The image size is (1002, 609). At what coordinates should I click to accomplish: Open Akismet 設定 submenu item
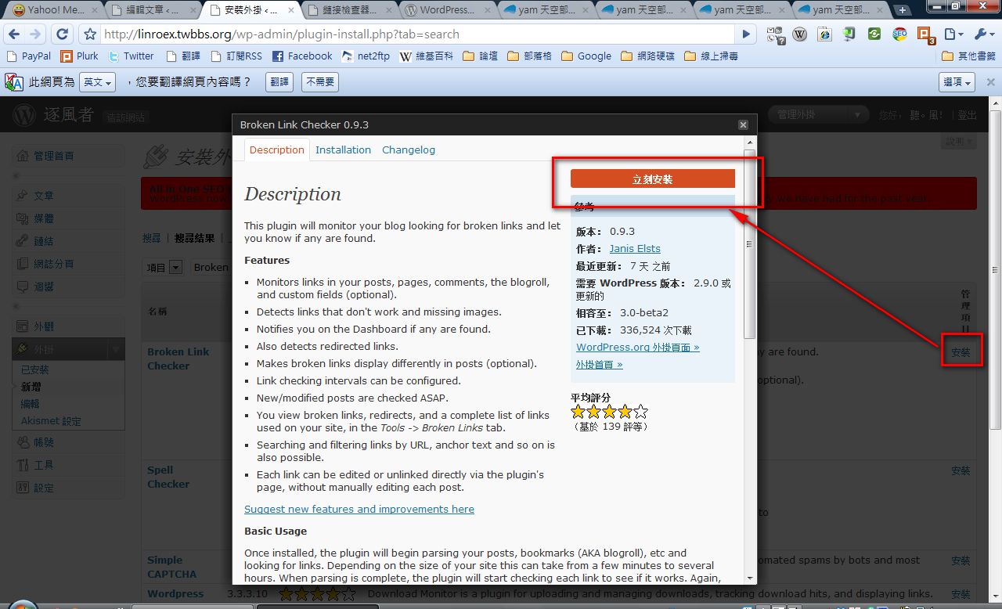tap(51, 421)
